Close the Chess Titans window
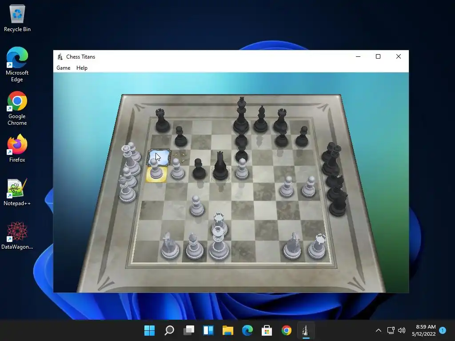455x341 pixels. point(399,56)
